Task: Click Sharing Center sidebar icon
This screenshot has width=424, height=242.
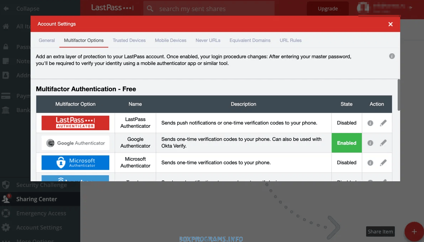Action: [x=6, y=199]
